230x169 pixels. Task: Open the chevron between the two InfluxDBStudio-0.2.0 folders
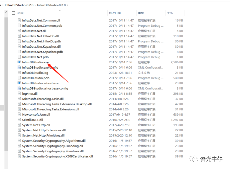pos(35,5)
